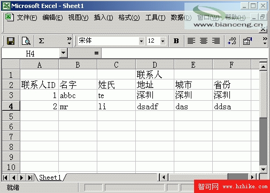Select column F header
The height and width of the screenshot is (193, 270).
point(232,65)
